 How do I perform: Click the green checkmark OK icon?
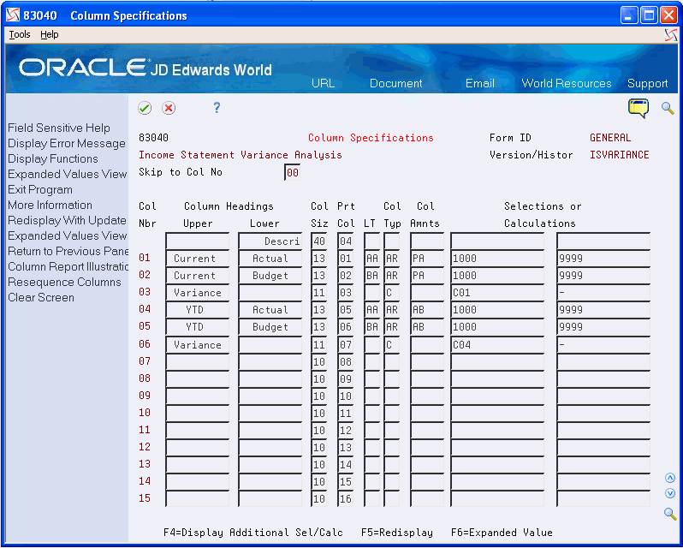[145, 108]
